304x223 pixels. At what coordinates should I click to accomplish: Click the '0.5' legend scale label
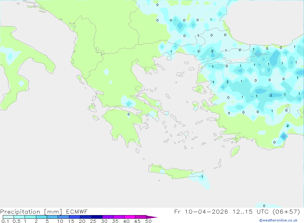pos(16,221)
